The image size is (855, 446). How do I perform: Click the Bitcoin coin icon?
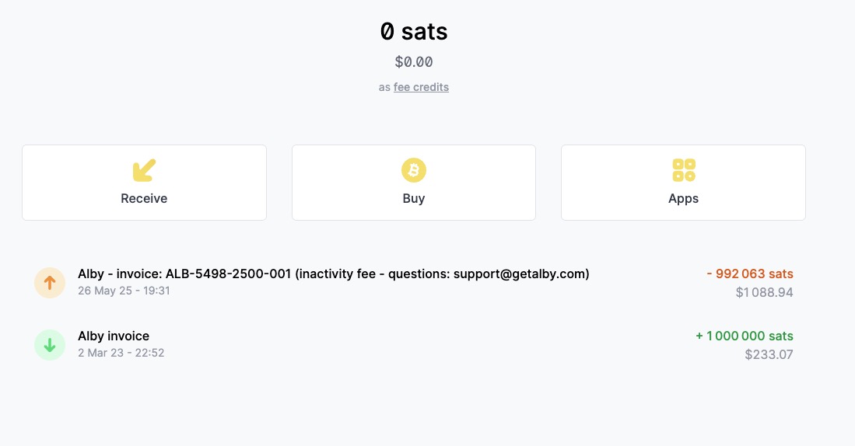413,170
